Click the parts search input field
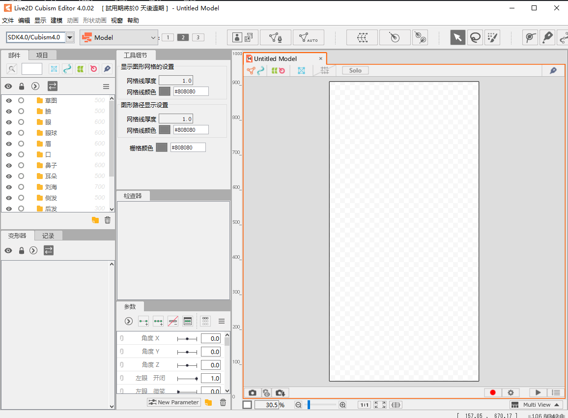This screenshot has height=418, width=568. coord(32,68)
